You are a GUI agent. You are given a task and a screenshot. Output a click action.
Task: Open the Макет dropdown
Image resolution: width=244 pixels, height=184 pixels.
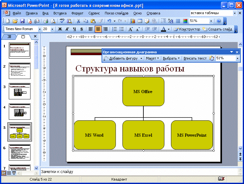pyautogui.click(x=152, y=58)
